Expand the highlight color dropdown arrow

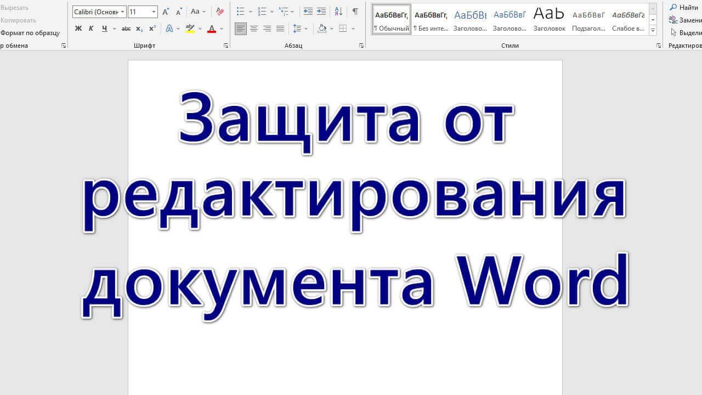tap(200, 29)
